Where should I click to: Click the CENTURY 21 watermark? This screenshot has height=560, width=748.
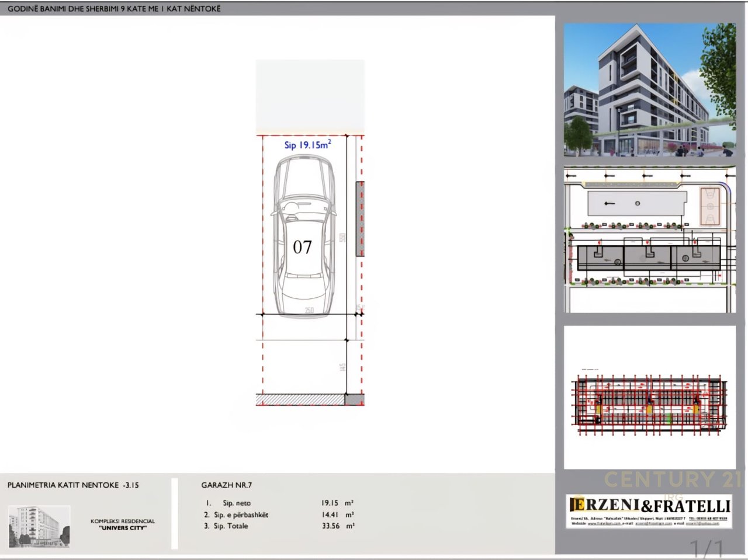[x=672, y=479]
